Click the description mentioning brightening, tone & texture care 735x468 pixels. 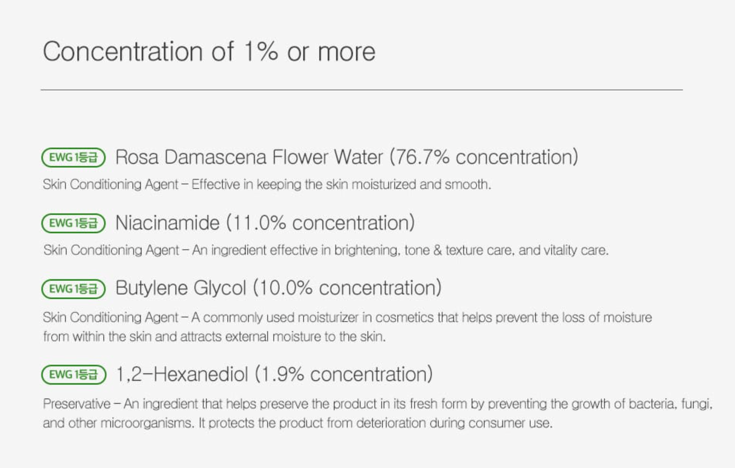tap(326, 250)
